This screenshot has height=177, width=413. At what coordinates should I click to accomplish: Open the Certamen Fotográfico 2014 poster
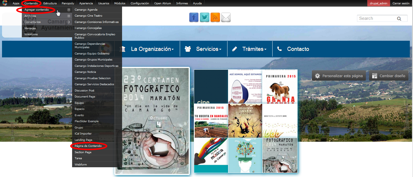coord(152,121)
